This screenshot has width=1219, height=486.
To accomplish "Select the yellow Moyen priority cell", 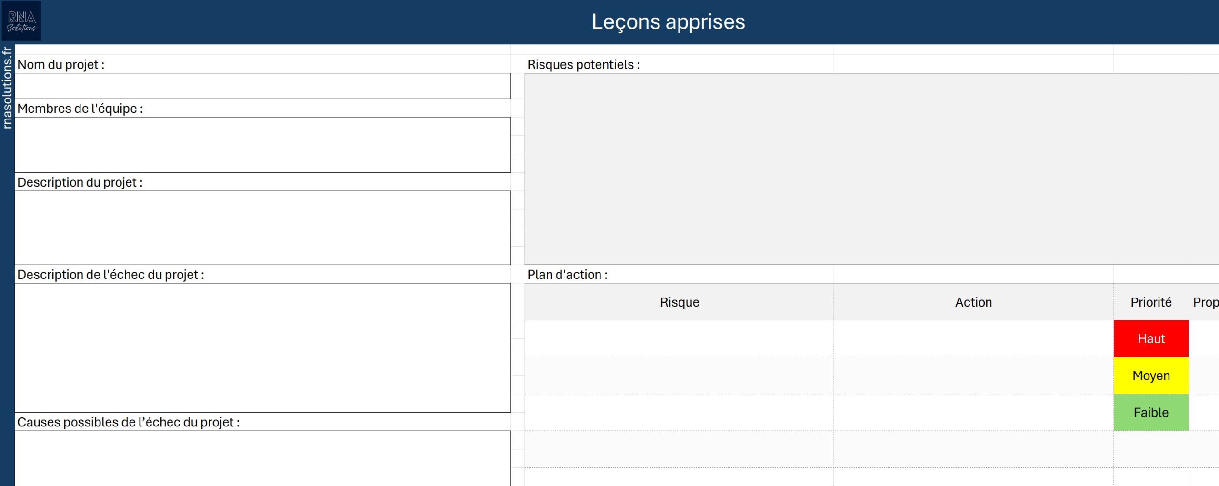I will (x=1150, y=376).
